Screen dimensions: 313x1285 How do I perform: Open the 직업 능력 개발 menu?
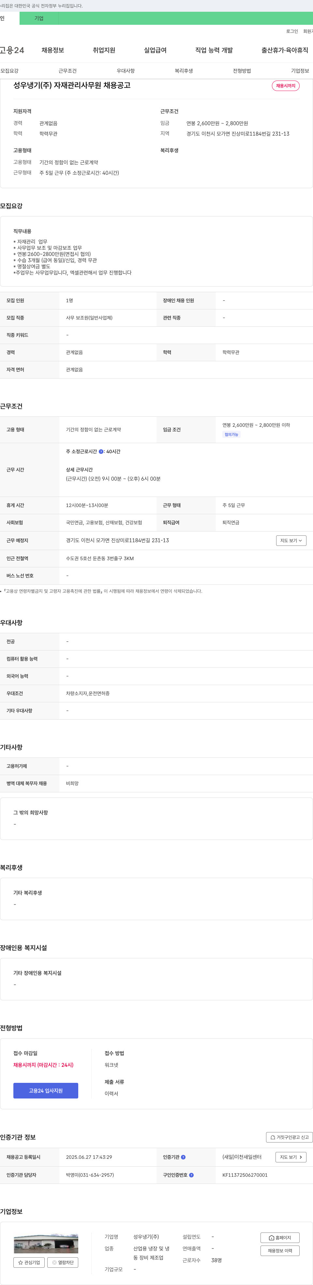[x=214, y=51]
